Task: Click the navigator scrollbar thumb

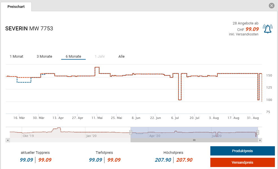Action: (194, 140)
